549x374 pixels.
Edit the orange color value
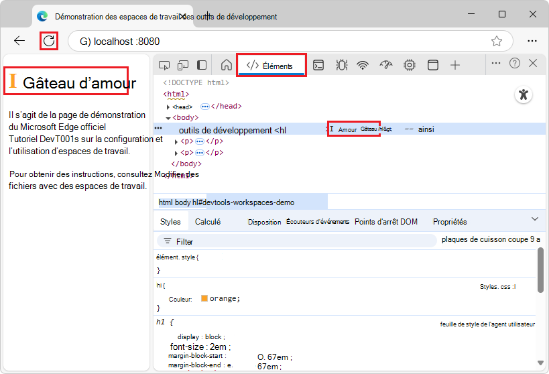tap(225, 298)
